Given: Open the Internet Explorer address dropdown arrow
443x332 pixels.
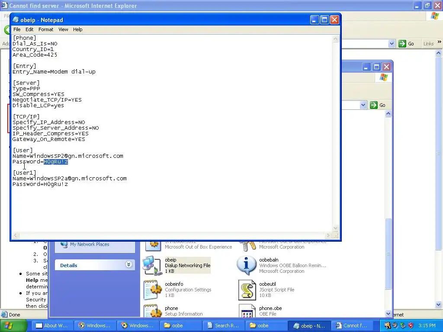Looking at the screenshot, I should point(392,44).
